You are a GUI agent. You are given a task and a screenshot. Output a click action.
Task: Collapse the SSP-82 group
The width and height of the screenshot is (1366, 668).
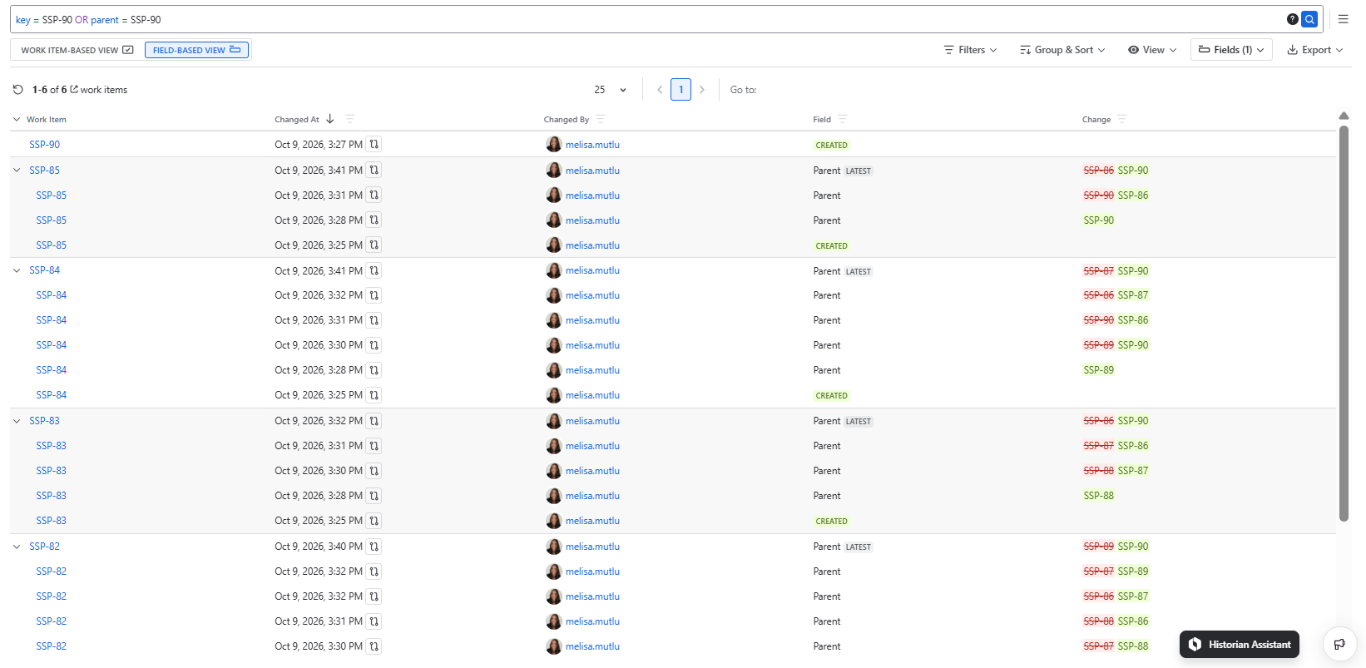point(17,547)
